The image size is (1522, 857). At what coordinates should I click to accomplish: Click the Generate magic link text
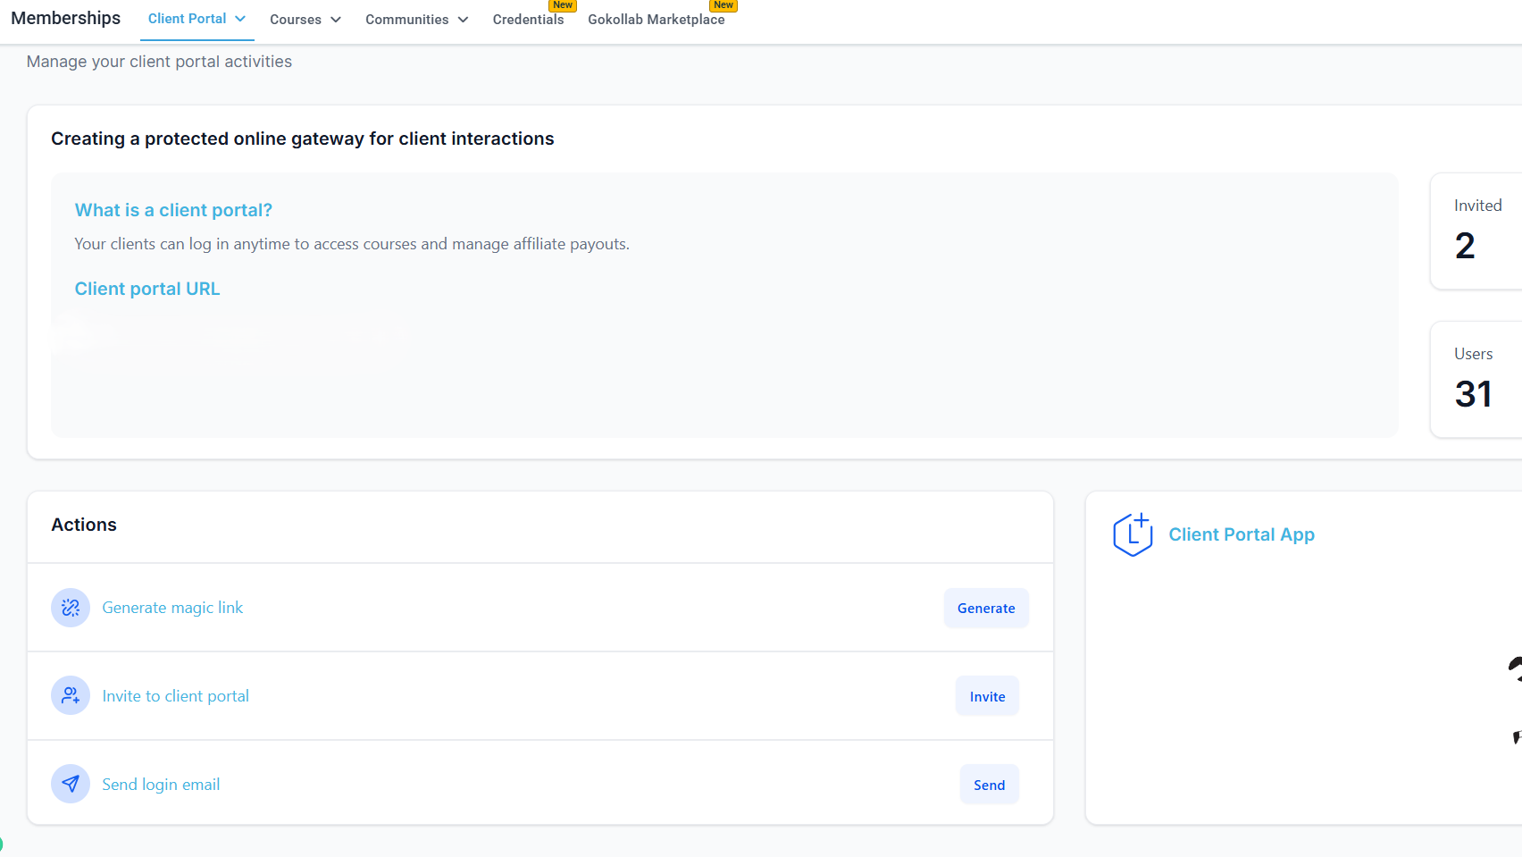click(172, 608)
